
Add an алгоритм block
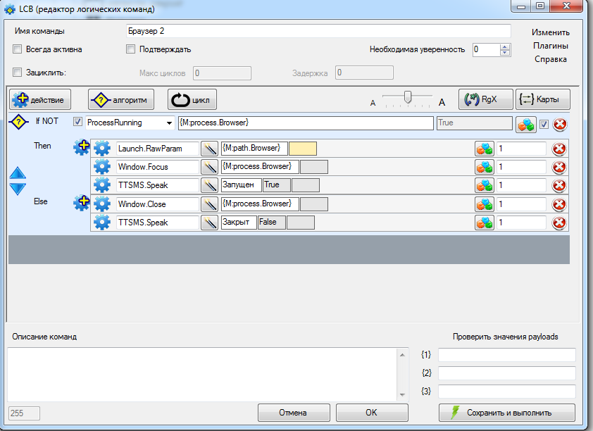click(121, 100)
